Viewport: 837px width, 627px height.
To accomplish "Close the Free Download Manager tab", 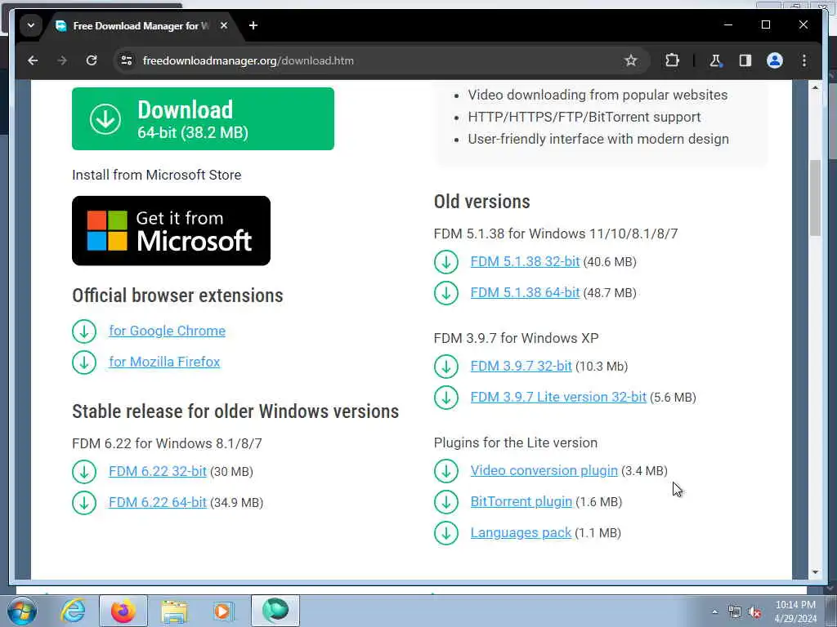I will (x=224, y=25).
